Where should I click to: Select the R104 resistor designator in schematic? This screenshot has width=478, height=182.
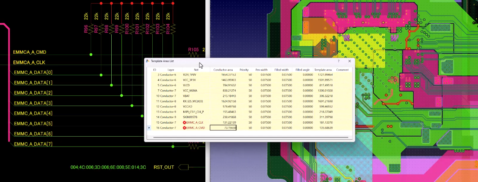(168, 29)
